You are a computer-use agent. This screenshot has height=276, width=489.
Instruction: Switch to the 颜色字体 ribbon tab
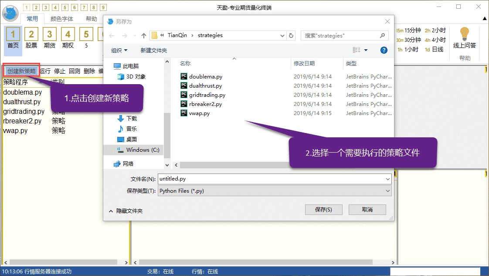point(61,19)
